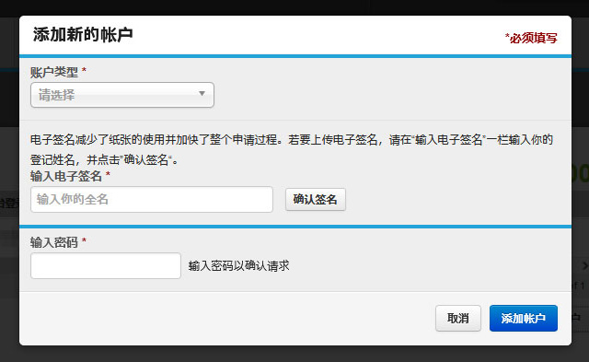This screenshot has width=589, height=362.
Task: Click the *必须填写 required notice
Action: 531,38
